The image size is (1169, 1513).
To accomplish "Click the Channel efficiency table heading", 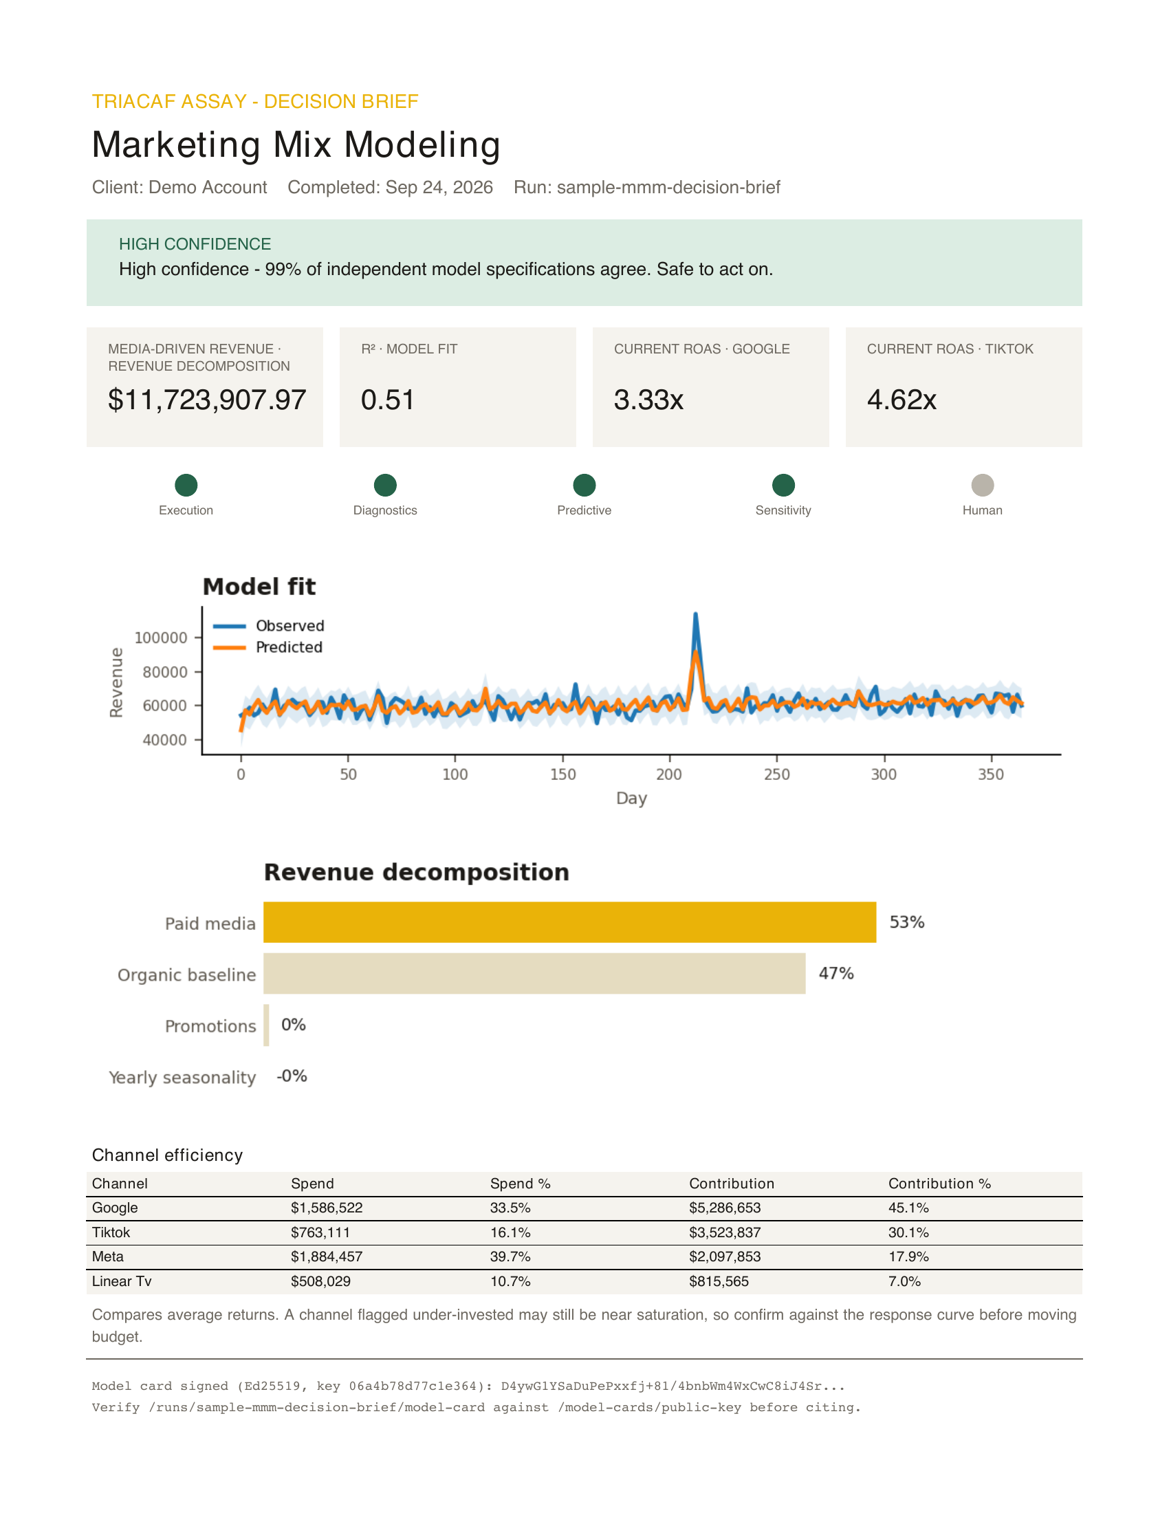I will tap(168, 1155).
